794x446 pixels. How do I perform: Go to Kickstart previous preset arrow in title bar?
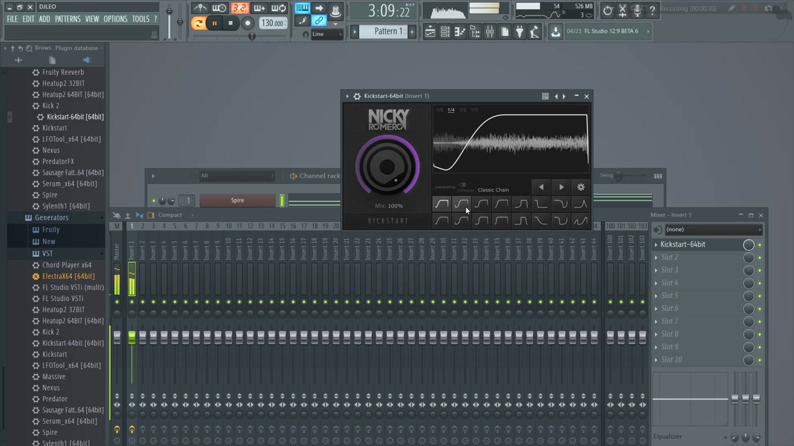pos(556,96)
